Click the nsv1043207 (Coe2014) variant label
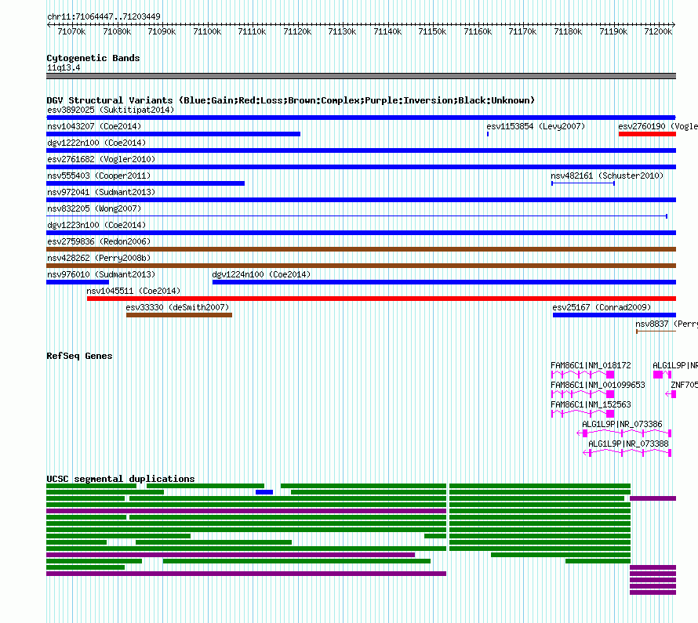 pyautogui.click(x=94, y=126)
